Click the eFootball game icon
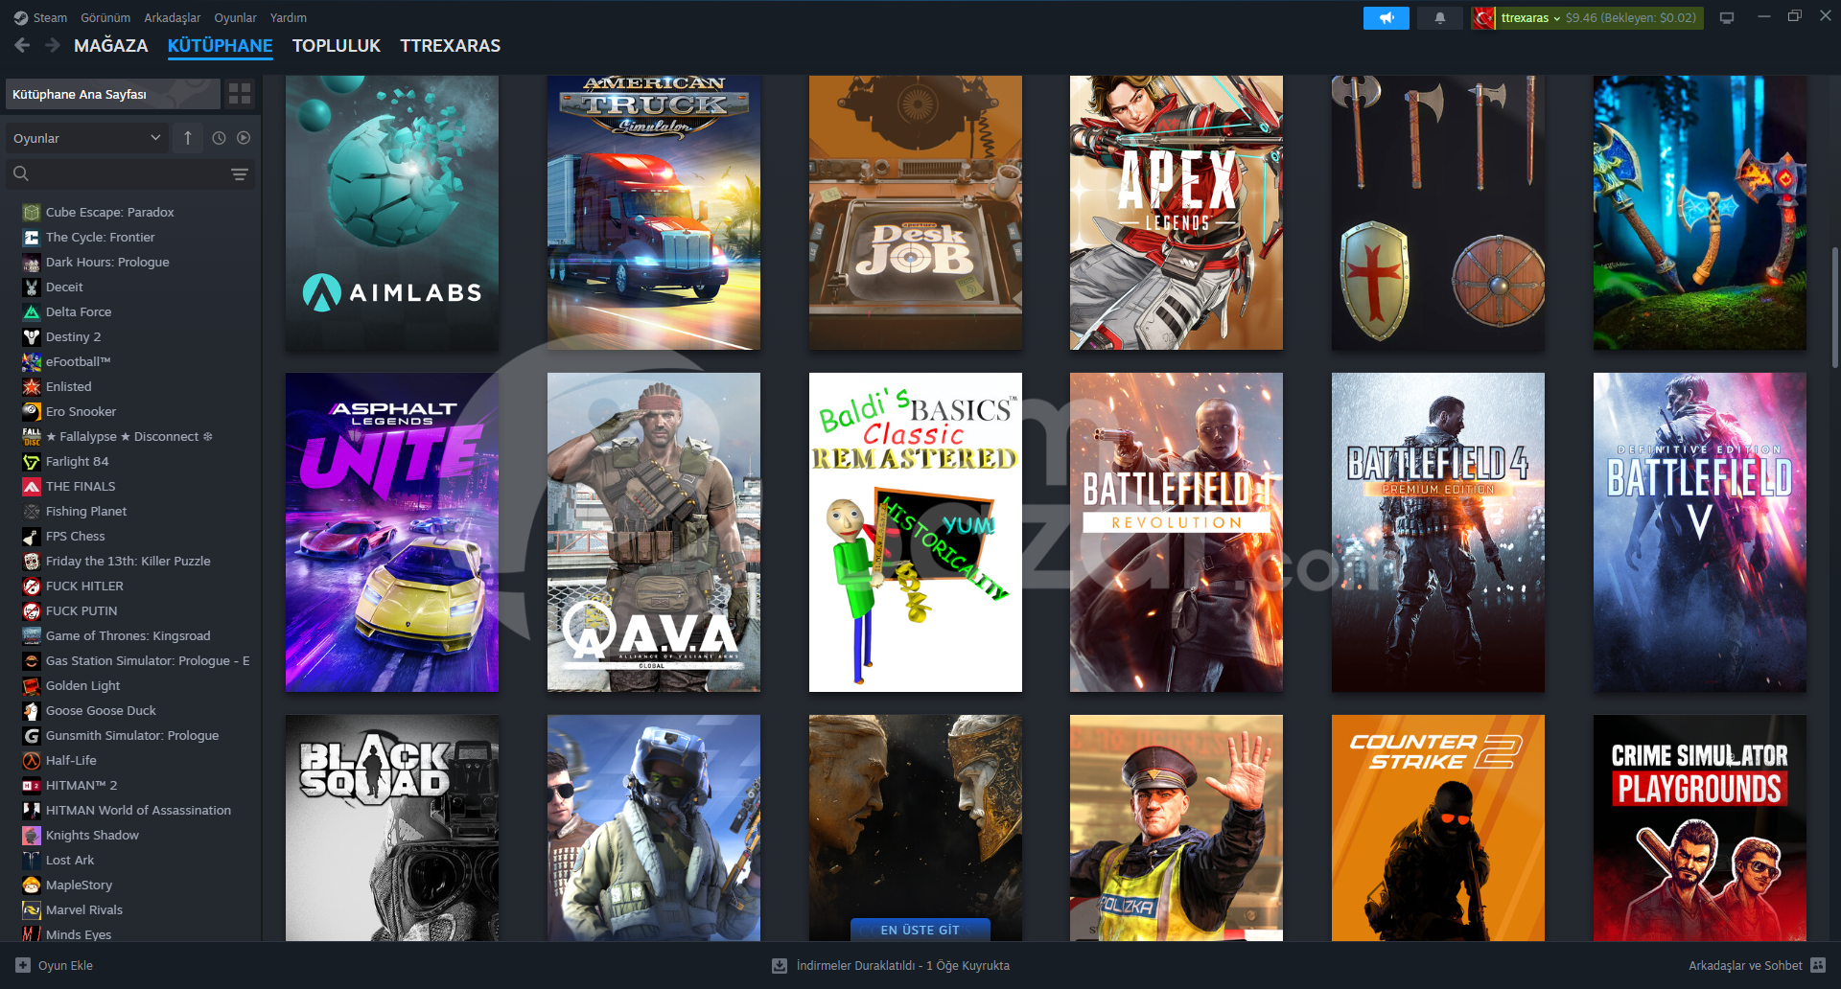 [x=32, y=361]
